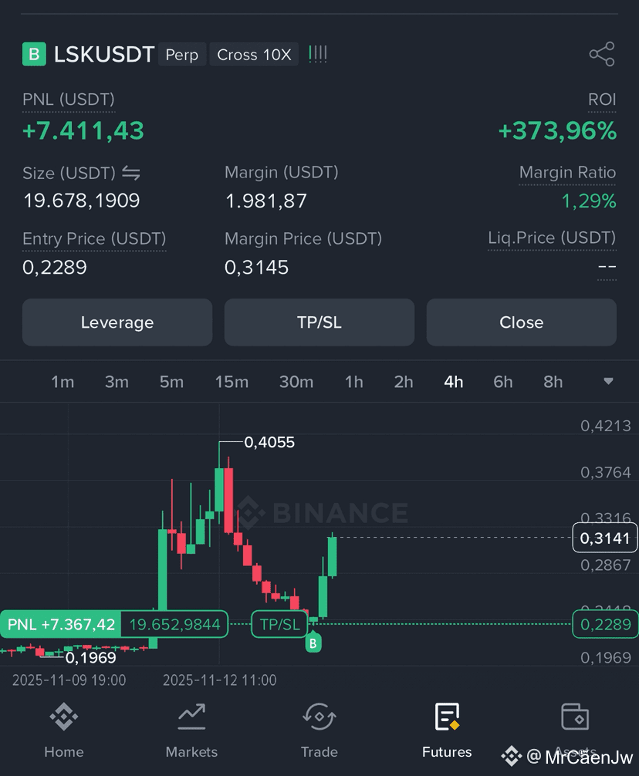Image resolution: width=639 pixels, height=776 pixels.
Task: Select the 2h timeframe
Action: [404, 382]
